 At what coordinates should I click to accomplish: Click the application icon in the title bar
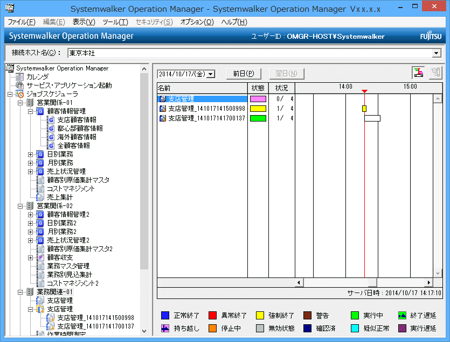tap(10, 8)
